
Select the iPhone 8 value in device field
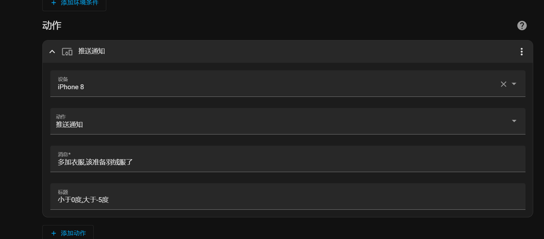[71, 87]
